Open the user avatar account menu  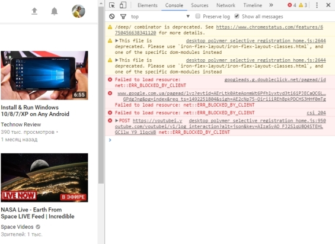(78, 11)
